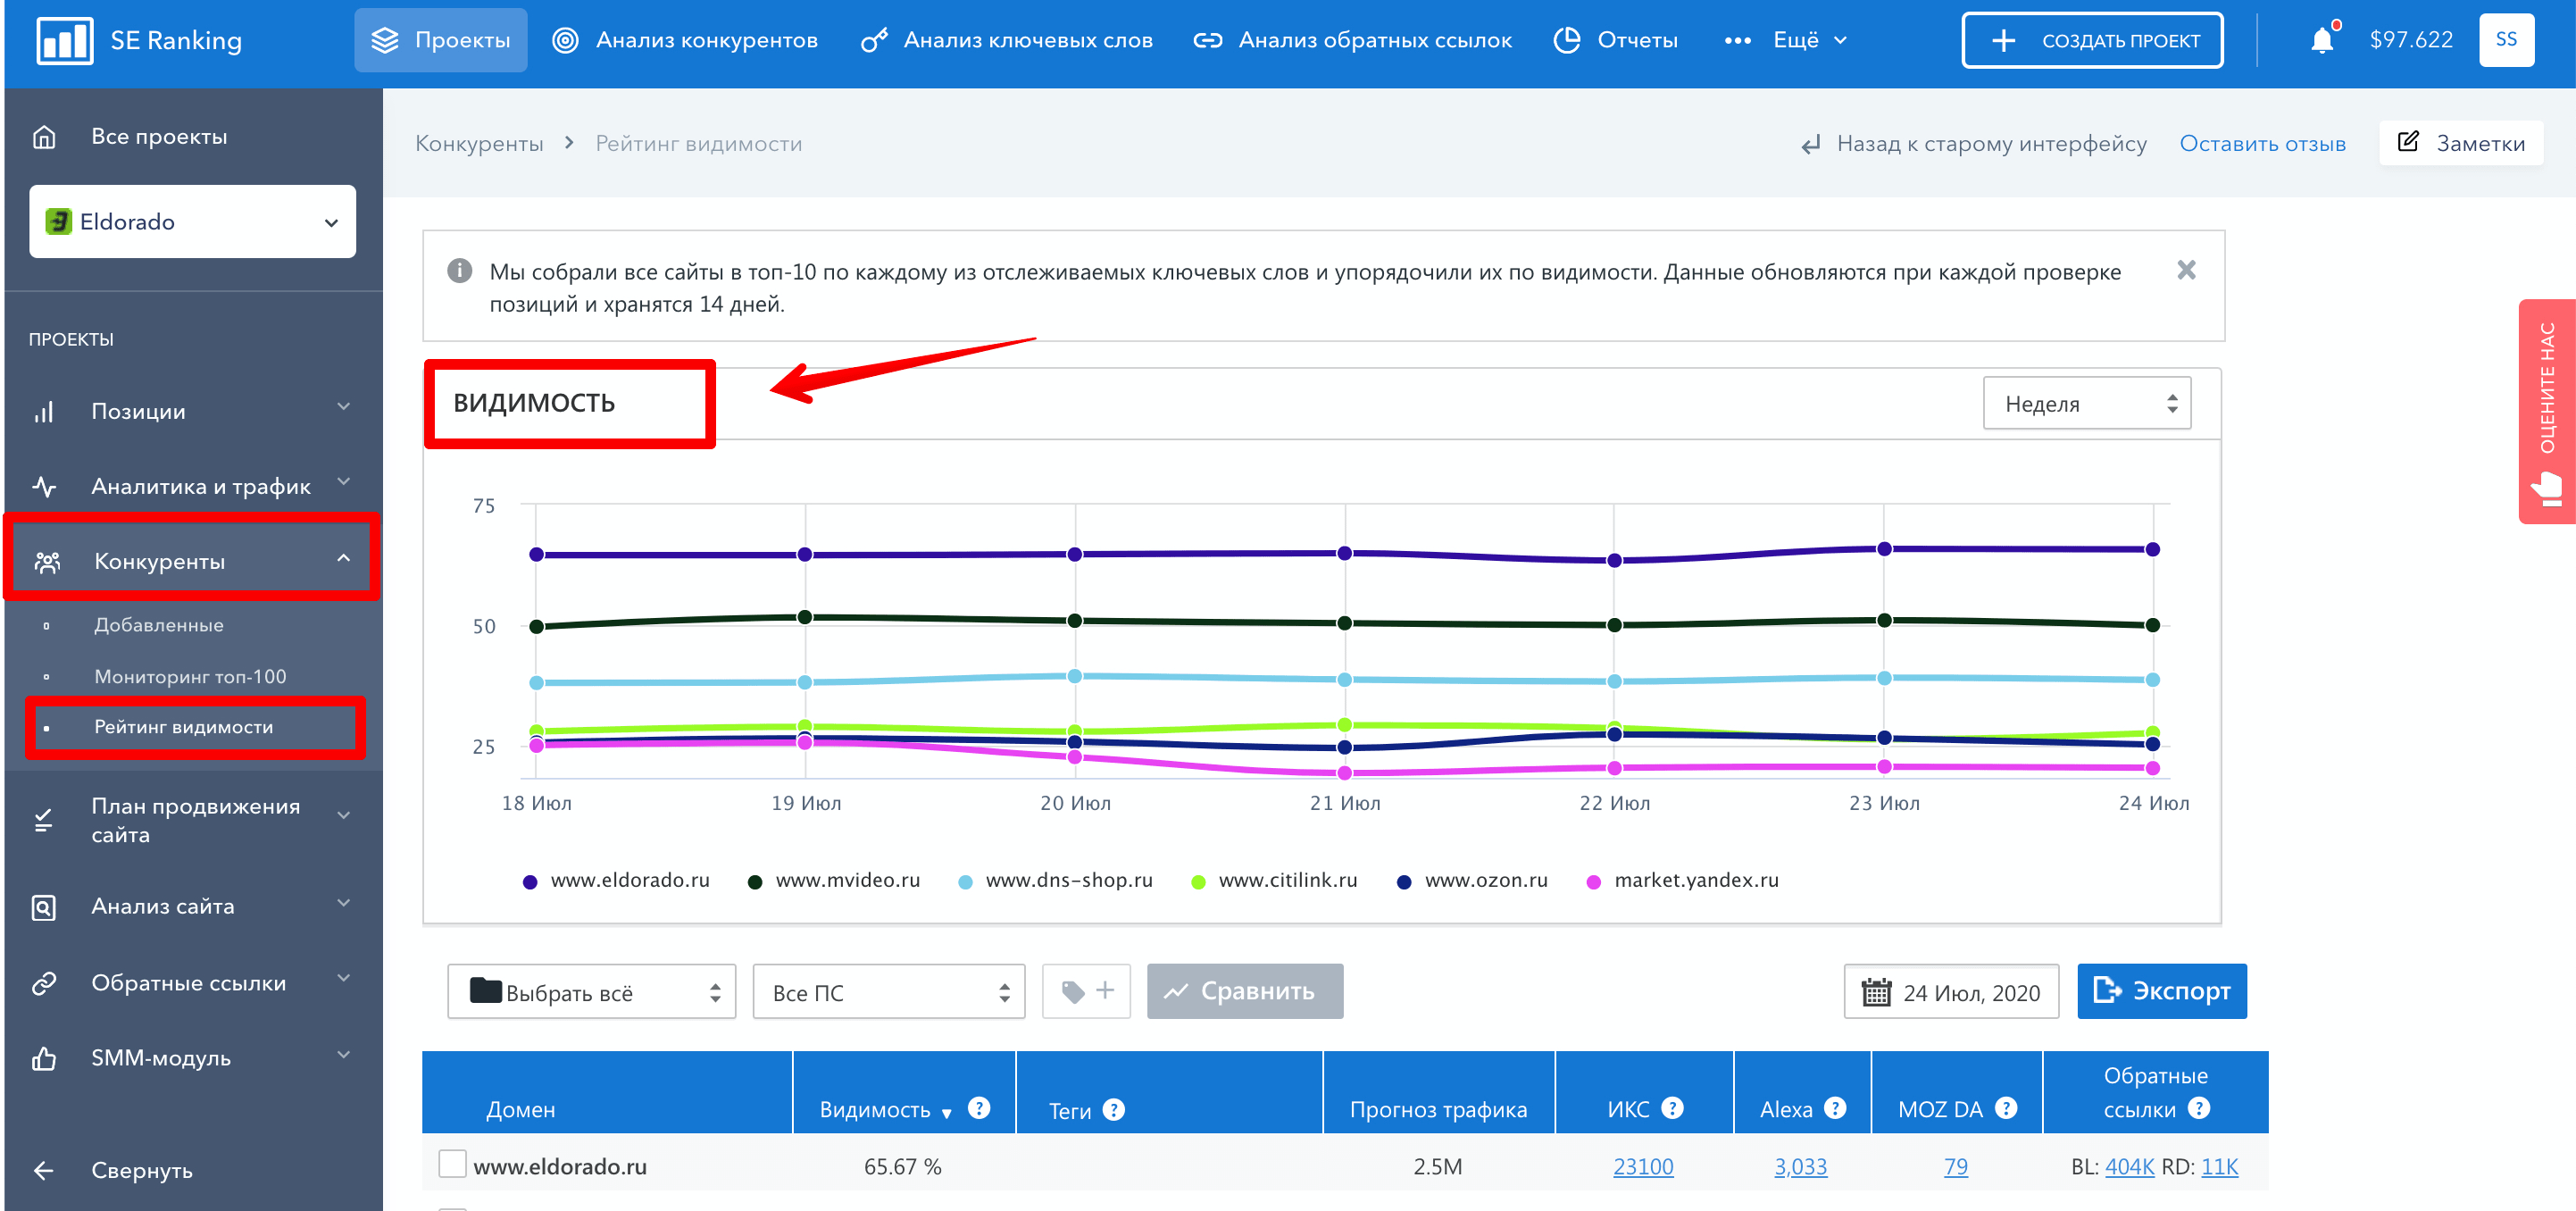Click the home icon beside Все проекты
Viewport: 2576px width, 1211px height.
coord(44,137)
